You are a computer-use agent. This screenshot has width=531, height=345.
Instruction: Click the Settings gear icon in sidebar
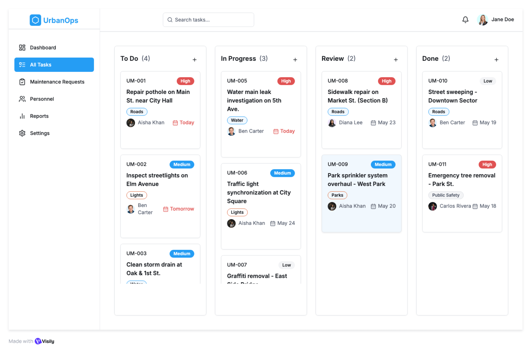[22, 133]
